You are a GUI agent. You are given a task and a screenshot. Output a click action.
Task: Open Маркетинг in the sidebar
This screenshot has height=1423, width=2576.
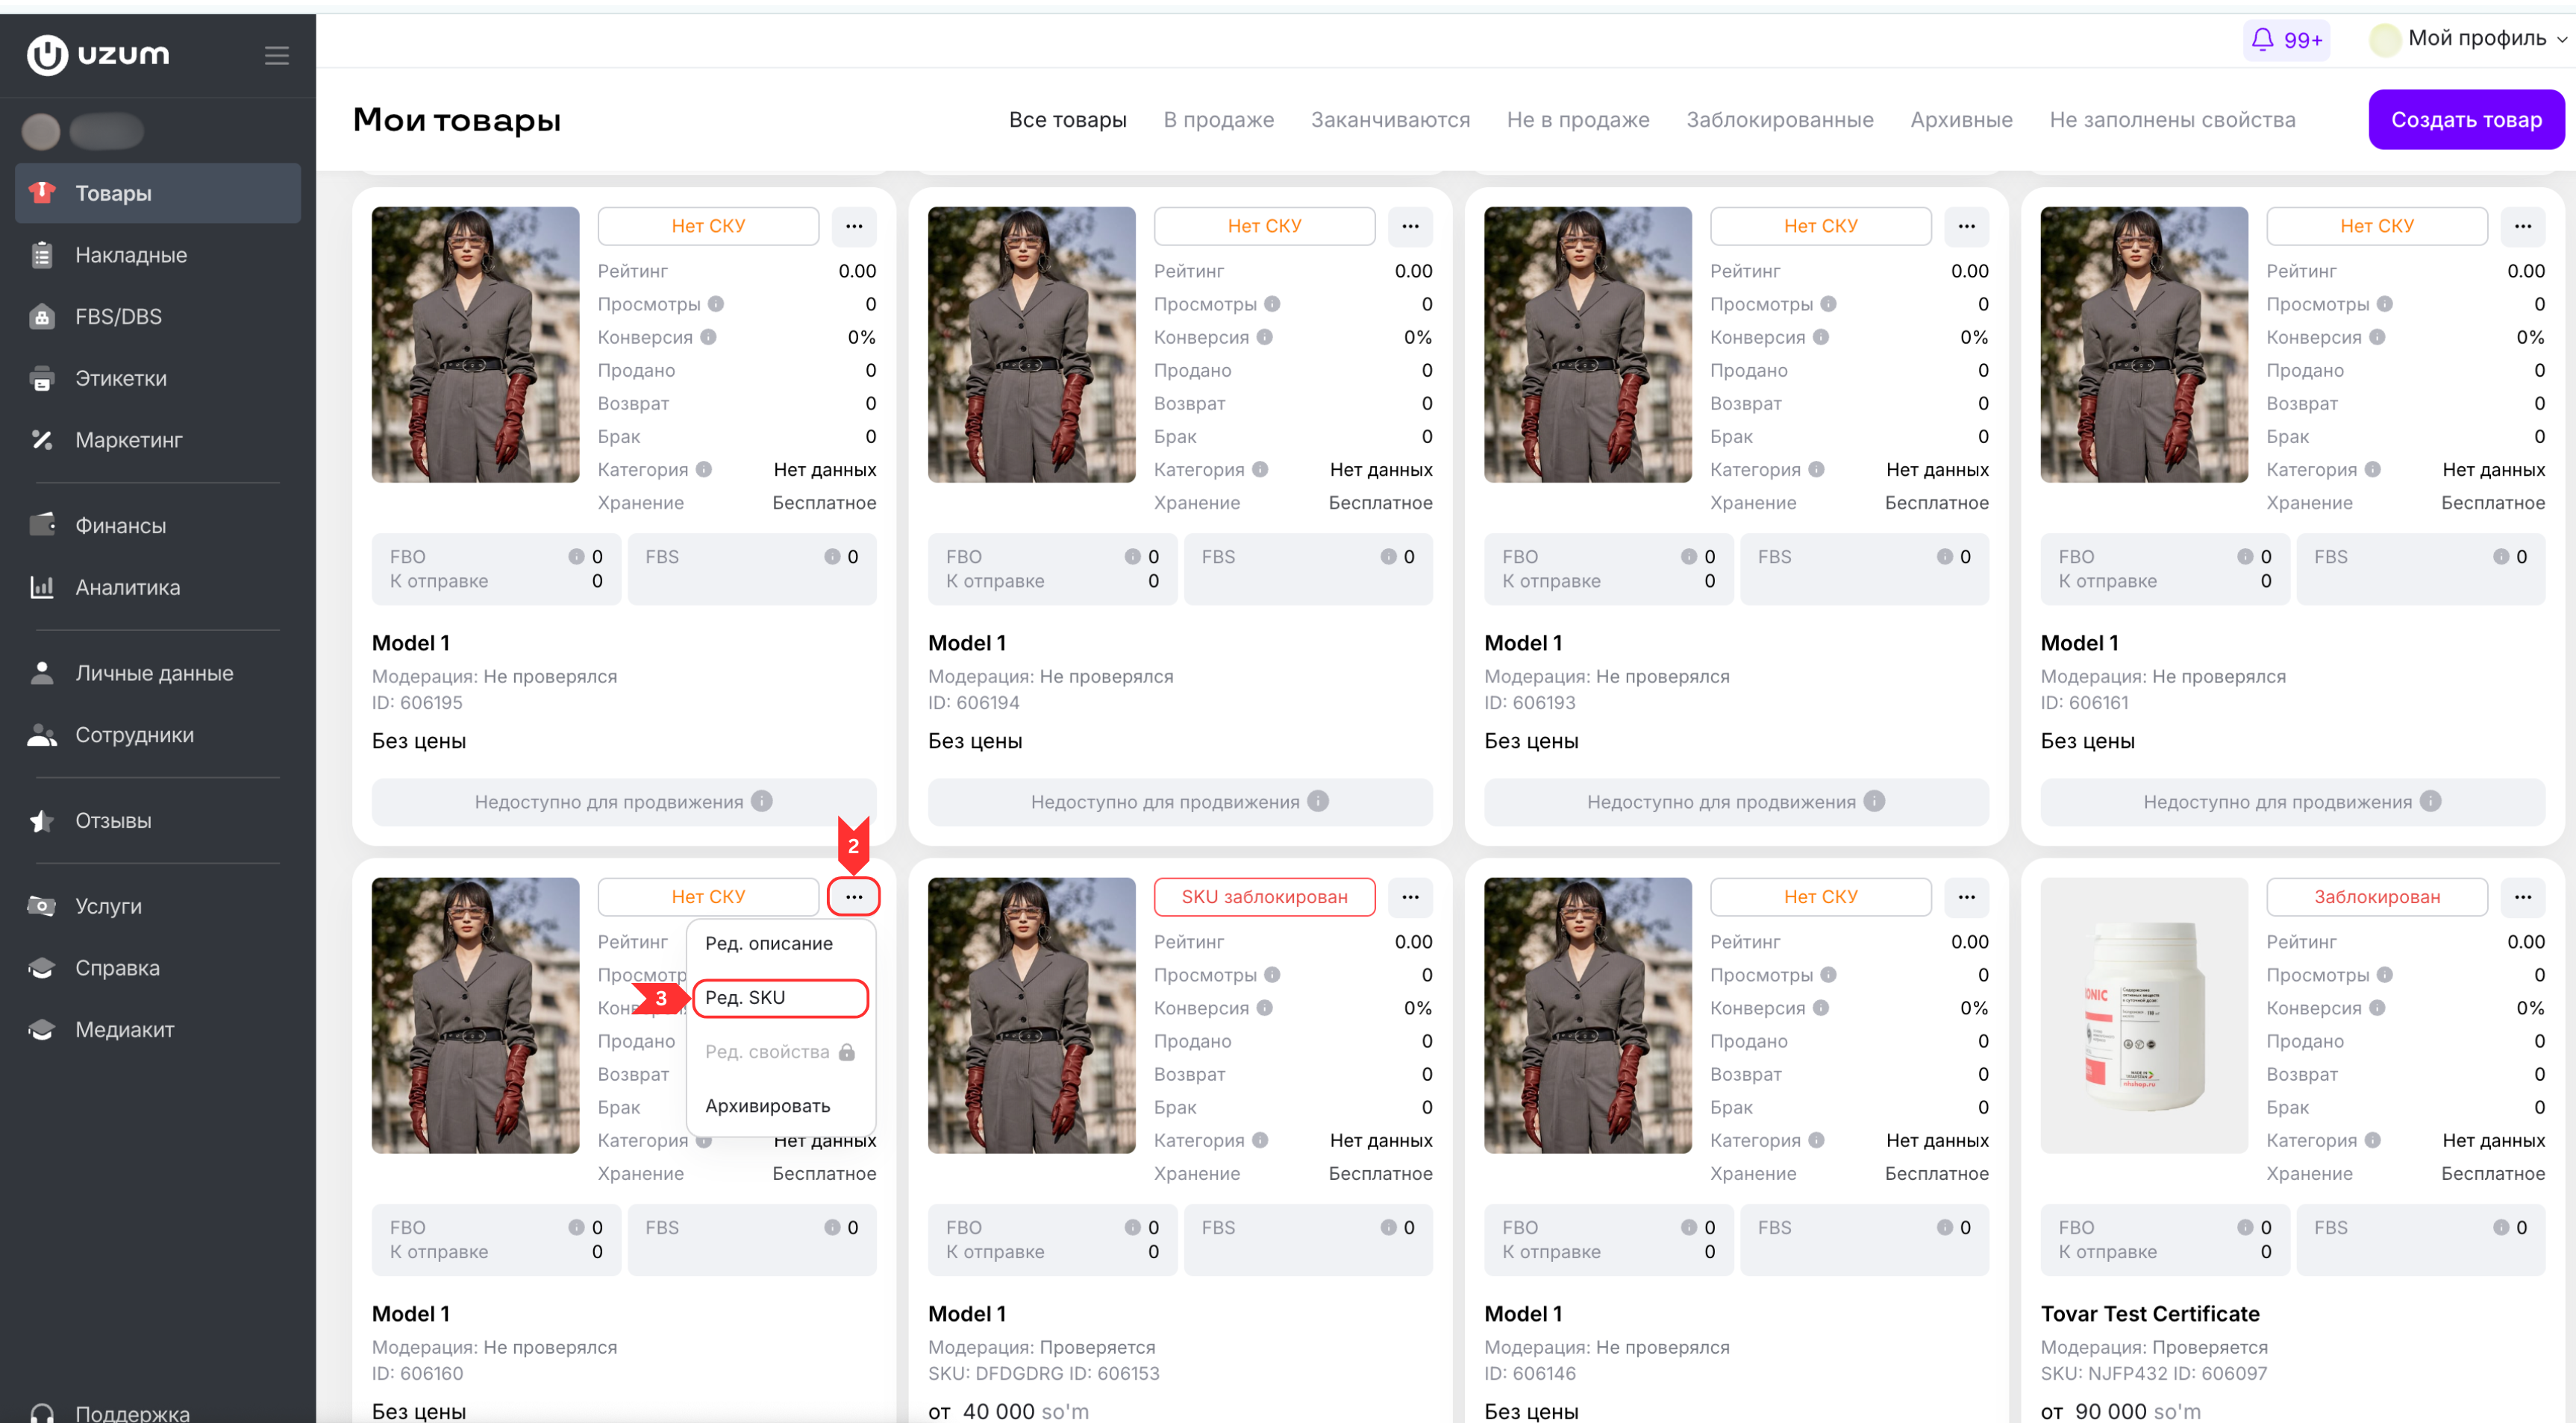tap(158, 440)
